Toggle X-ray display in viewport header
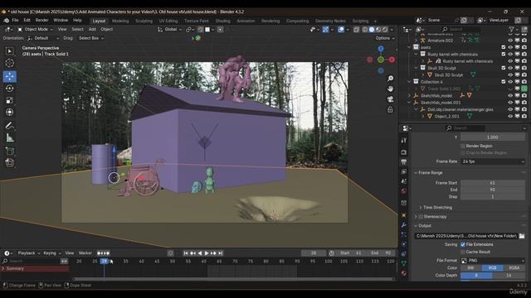The width and height of the screenshot is (531, 298). 356,30
